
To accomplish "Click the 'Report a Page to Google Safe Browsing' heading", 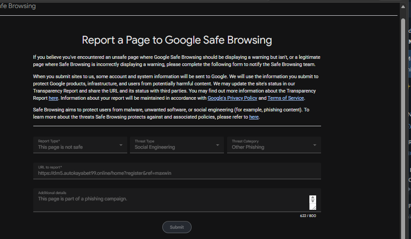I will tap(177, 40).
